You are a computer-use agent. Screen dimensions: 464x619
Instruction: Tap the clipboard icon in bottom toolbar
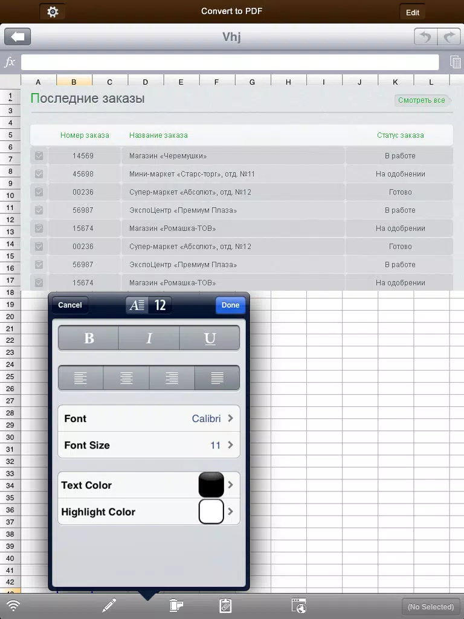(225, 606)
